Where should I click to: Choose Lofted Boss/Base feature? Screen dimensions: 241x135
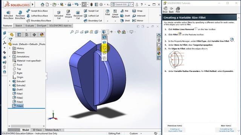click(x=37, y=16)
